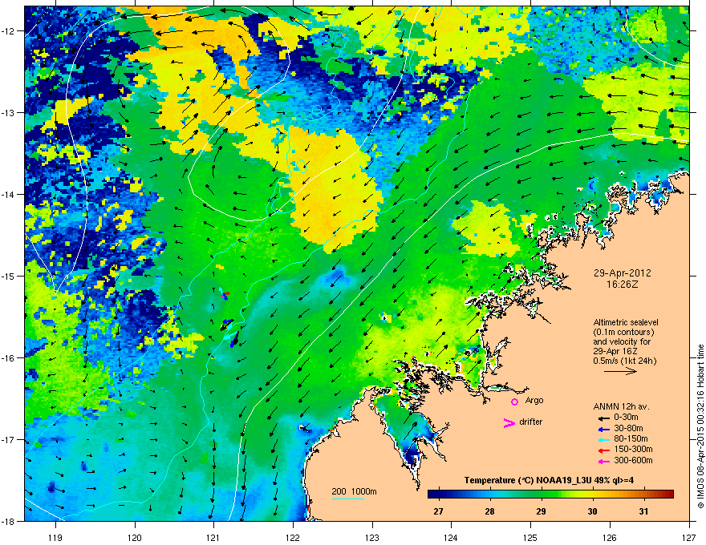Click longitude axis label 123
This screenshot has height=545, width=706.
pyautogui.click(x=372, y=537)
